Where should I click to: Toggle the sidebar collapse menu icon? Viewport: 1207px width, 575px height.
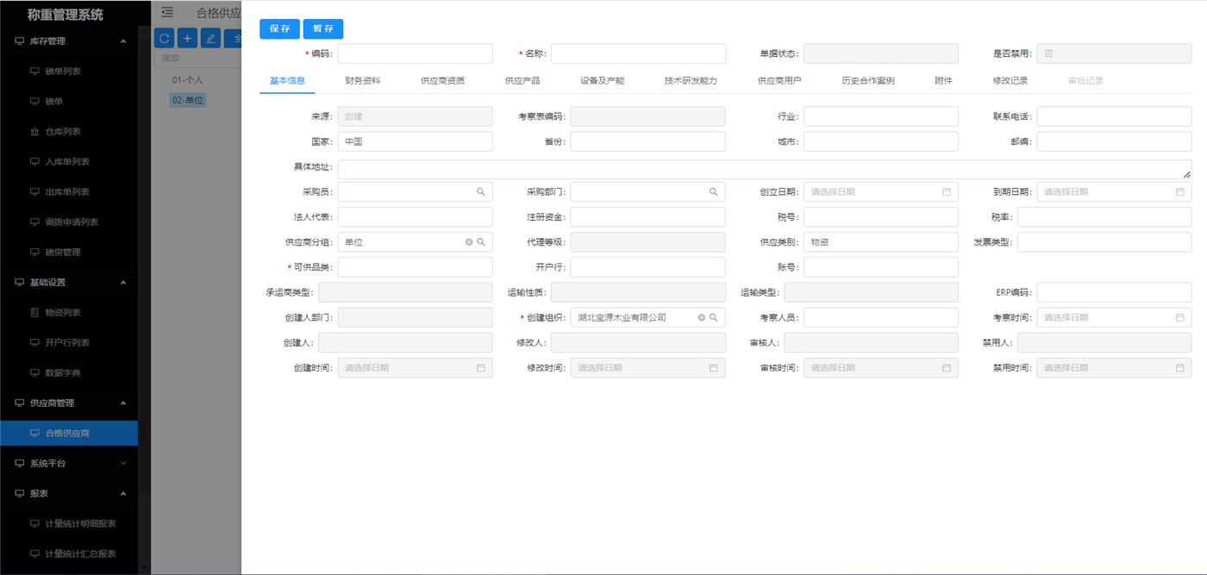(x=167, y=12)
